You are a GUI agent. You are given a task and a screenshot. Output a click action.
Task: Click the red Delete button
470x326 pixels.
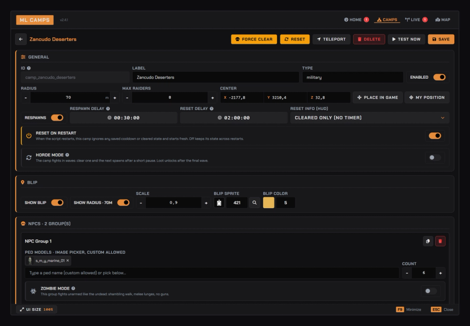[369, 39]
